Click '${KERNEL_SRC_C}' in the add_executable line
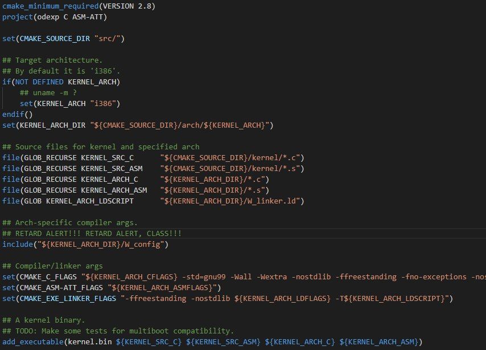 point(149,342)
